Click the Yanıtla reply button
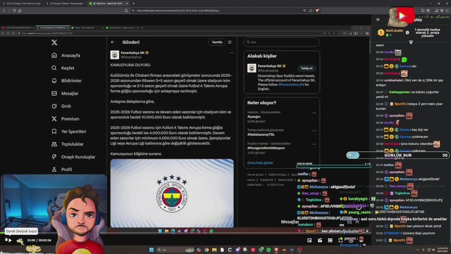The width and height of the screenshot is (451, 254). tap(217, 42)
